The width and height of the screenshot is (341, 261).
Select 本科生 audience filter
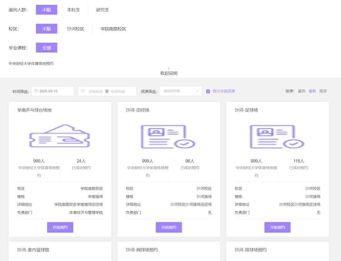point(73,10)
